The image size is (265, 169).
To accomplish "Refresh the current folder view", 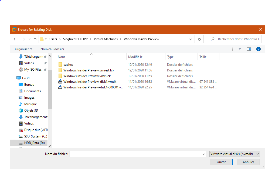I will 199,39.
